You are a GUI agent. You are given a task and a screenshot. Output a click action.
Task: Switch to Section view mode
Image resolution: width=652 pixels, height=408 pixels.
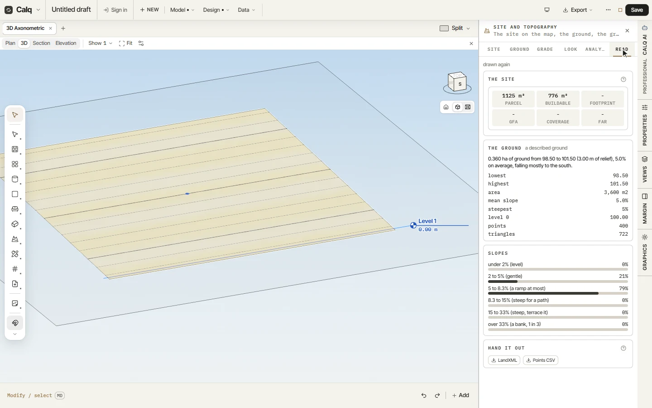pos(41,44)
